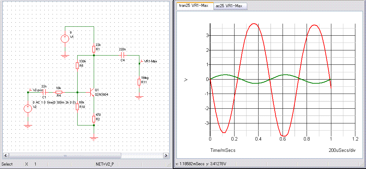Select the R5 330k bias resistor
The image size is (366, 169).
tap(77, 65)
